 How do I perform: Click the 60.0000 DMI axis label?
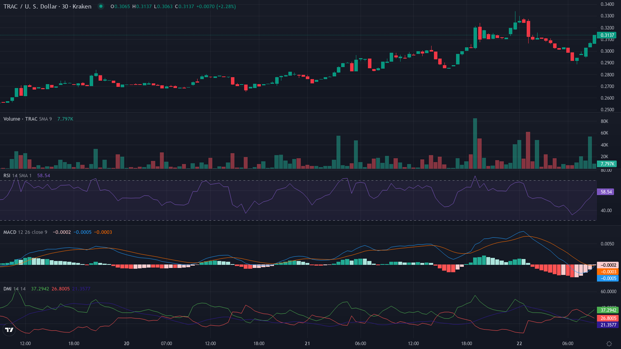pyautogui.click(x=608, y=292)
